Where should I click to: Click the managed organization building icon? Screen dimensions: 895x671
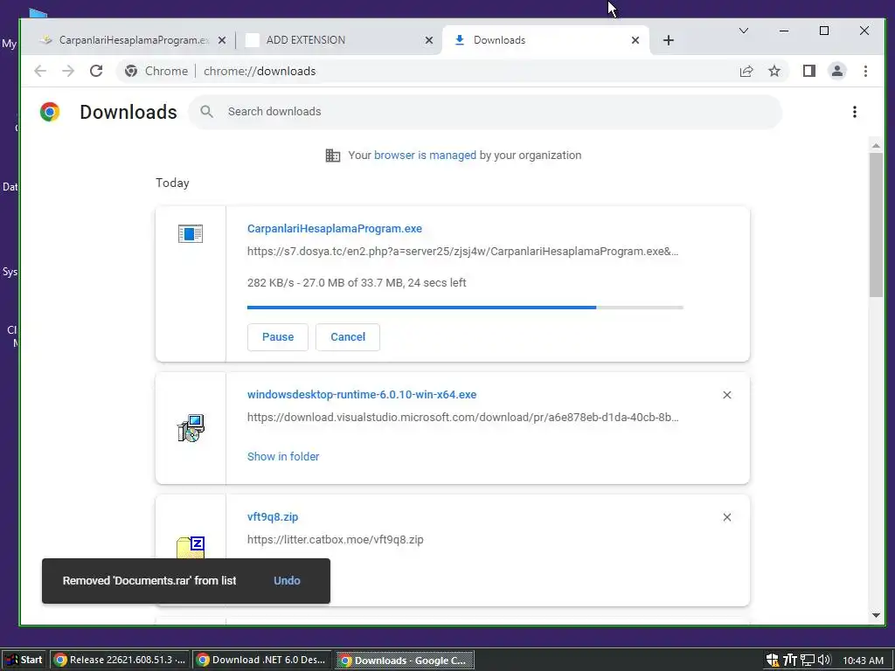coord(333,156)
